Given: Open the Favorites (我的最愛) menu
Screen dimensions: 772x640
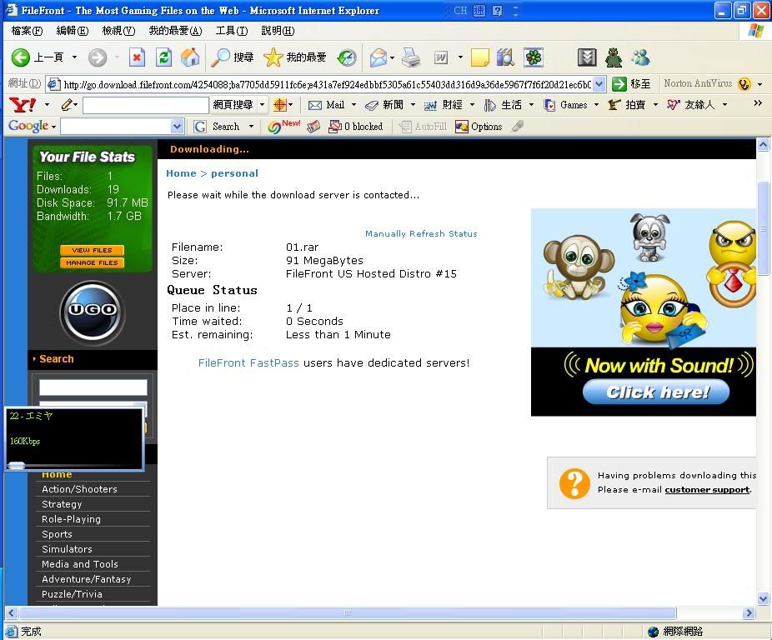Looking at the screenshot, I should tap(175, 31).
